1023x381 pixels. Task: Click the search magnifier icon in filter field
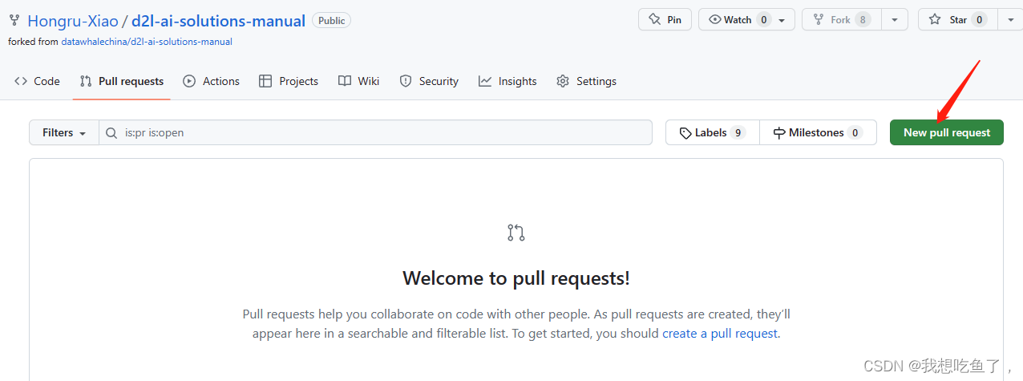112,132
